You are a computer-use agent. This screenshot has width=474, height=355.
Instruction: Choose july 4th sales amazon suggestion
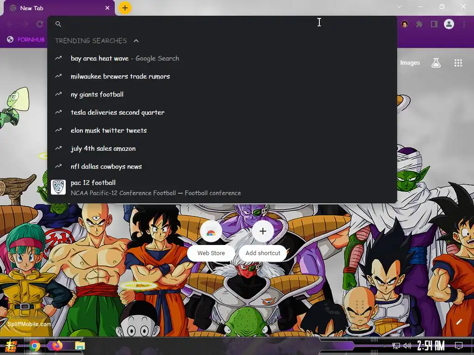222,148
